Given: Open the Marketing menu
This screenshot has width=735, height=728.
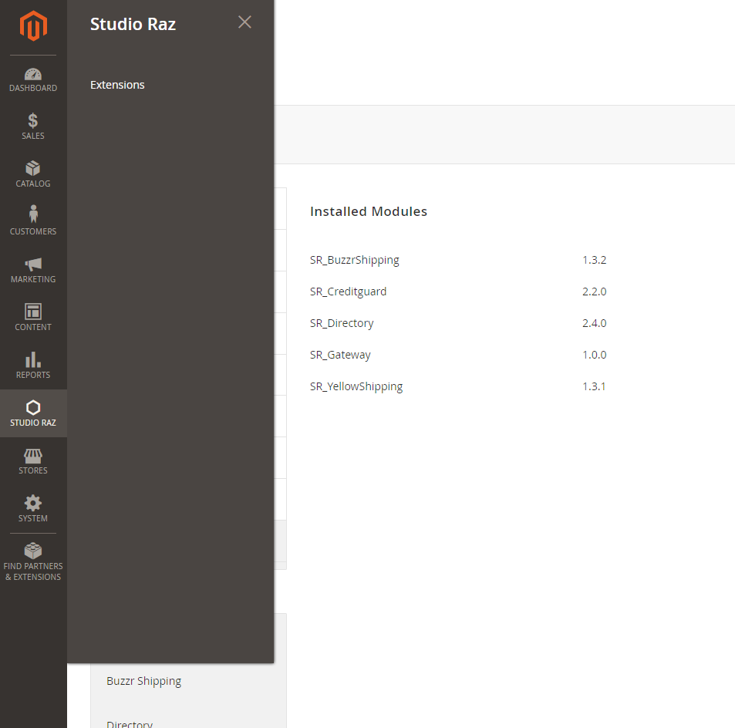Looking at the screenshot, I should click(x=33, y=271).
